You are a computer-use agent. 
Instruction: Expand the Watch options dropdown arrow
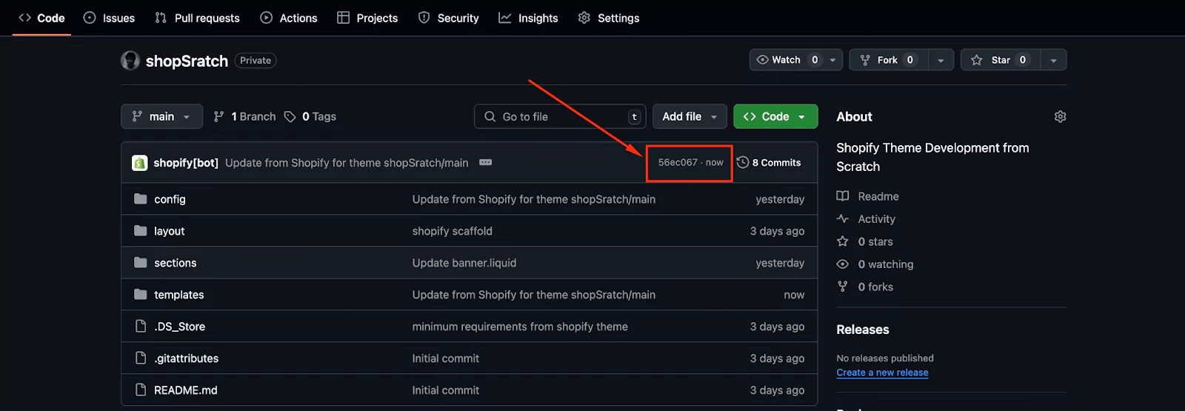(x=833, y=60)
